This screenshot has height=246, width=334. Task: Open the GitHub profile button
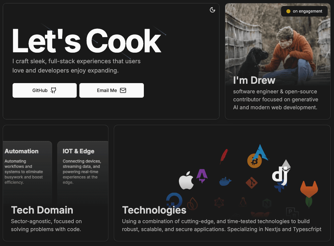pyautogui.click(x=45, y=90)
